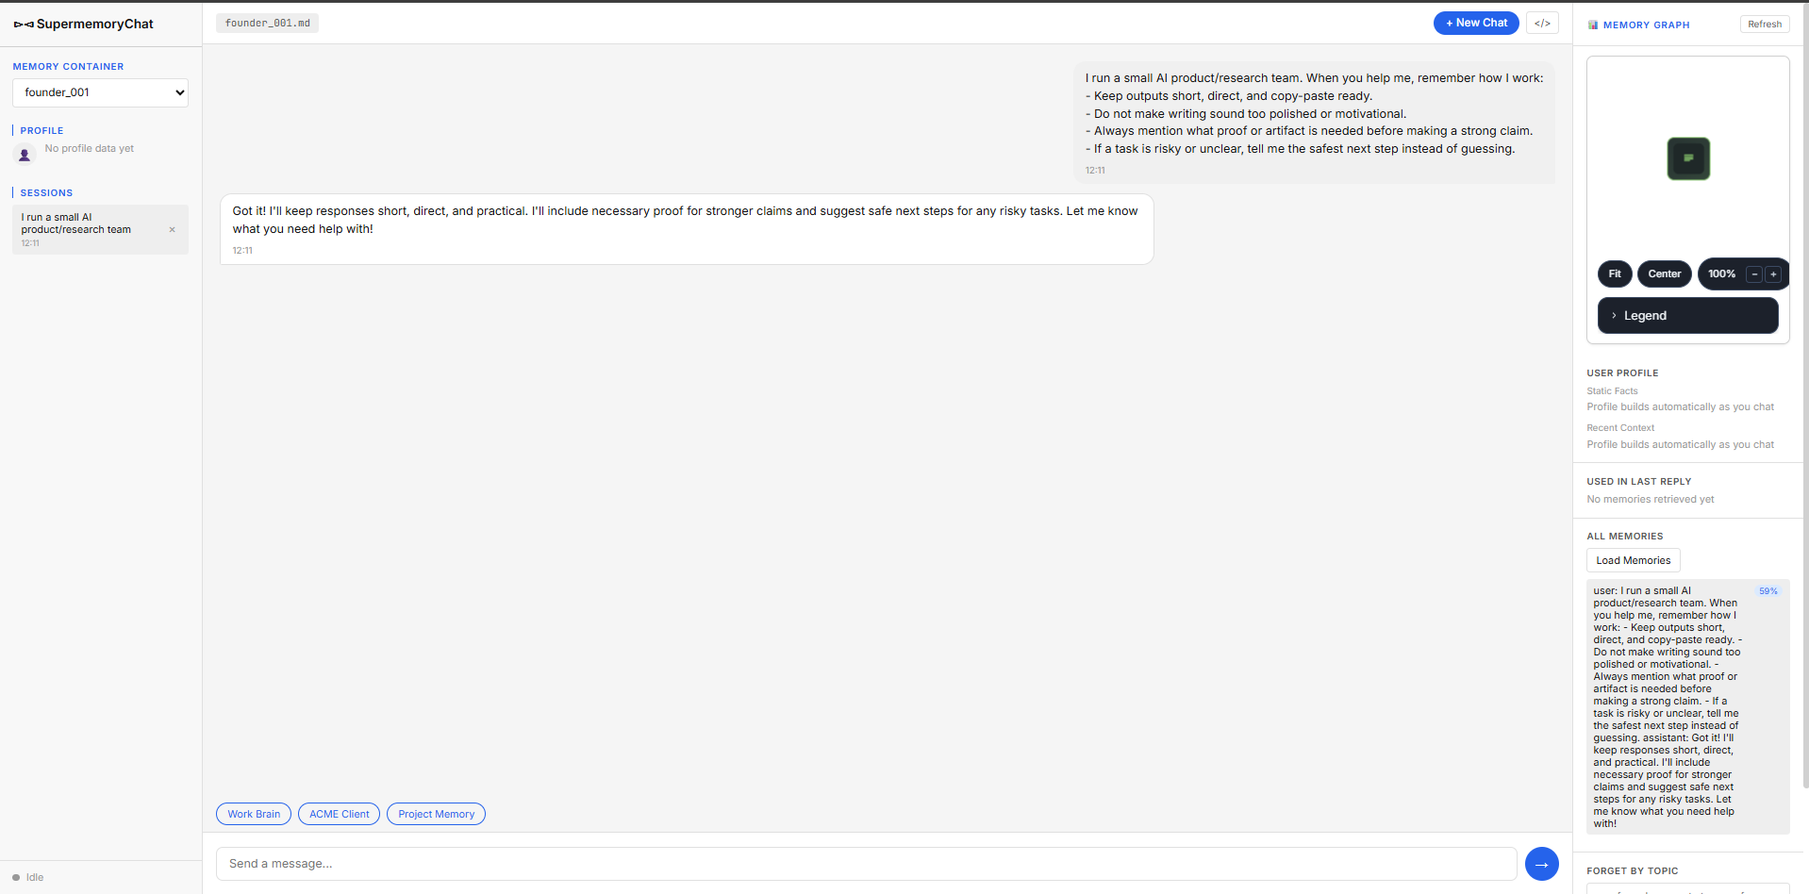
Task: Click 'No memories retrieved yet' text
Action: pos(1651,500)
